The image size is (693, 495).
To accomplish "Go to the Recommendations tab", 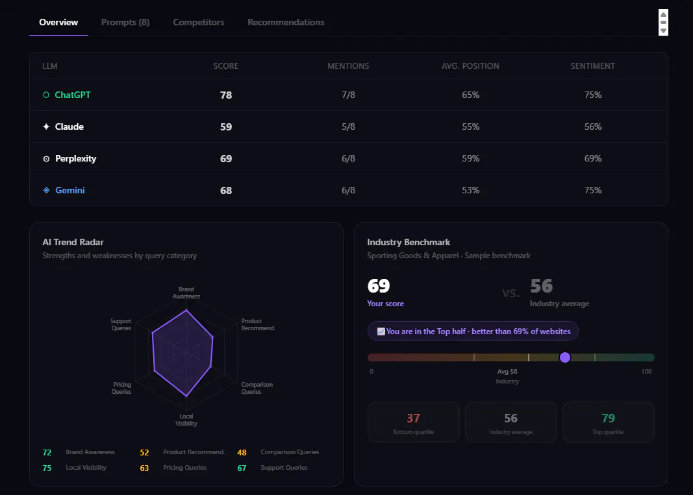I will pos(286,22).
